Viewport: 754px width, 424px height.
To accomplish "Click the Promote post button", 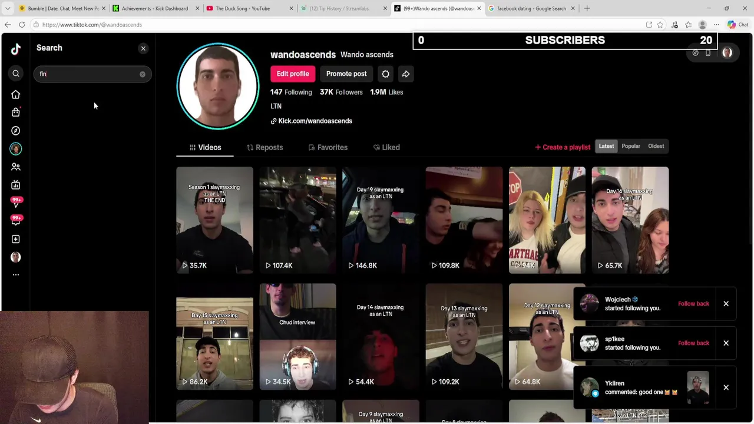I will pos(346,74).
